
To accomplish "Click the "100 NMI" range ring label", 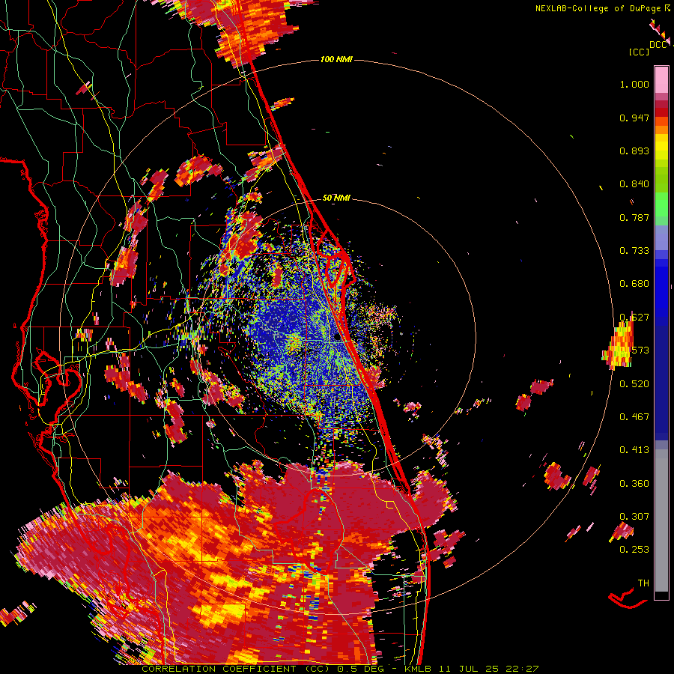I will [x=336, y=59].
